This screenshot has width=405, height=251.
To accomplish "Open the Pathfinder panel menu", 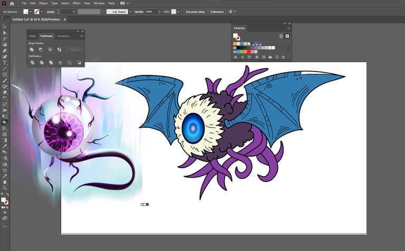I will click(x=82, y=36).
